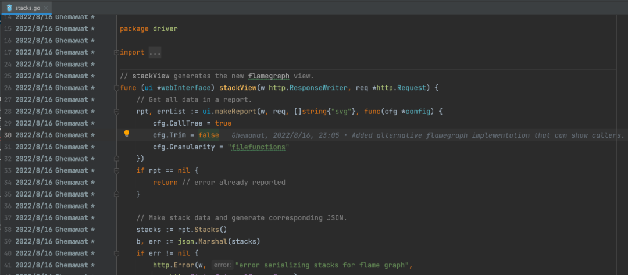Click the 'makeReport' method call

tap(237, 111)
